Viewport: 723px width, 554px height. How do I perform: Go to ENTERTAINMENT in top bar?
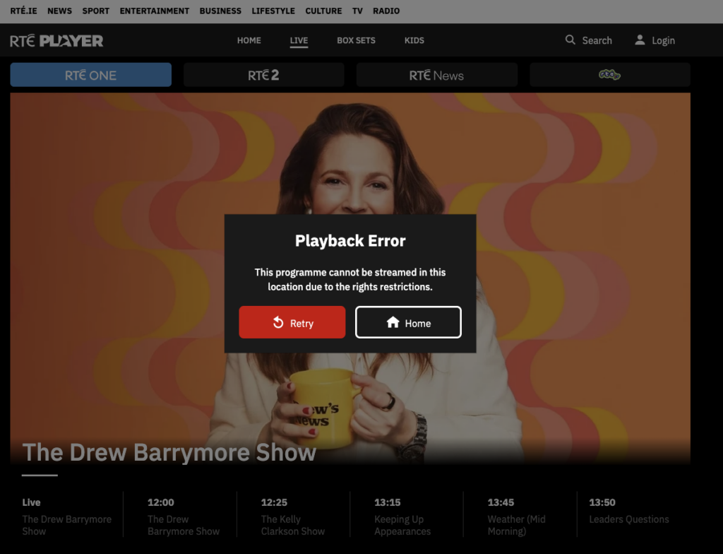(x=155, y=11)
